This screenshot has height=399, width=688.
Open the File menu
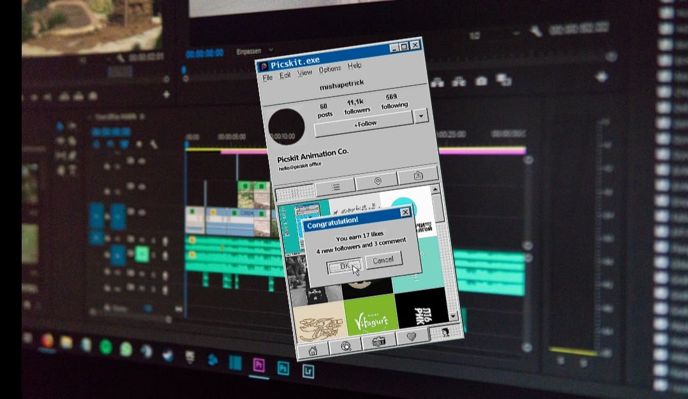point(268,77)
